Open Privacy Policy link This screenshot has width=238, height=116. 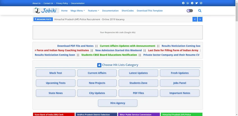[x=62, y=3]
